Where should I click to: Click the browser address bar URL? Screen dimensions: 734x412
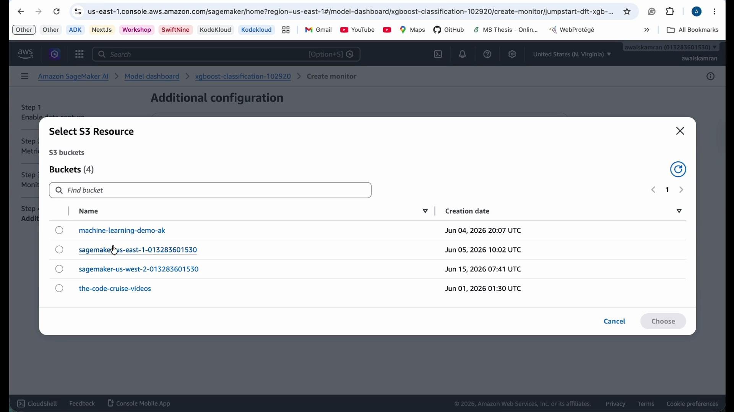pyautogui.click(x=351, y=12)
